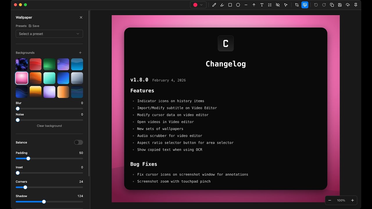The image size is (372, 209).
Task: Click the 100% zoom level label
Action: (341, 200)
